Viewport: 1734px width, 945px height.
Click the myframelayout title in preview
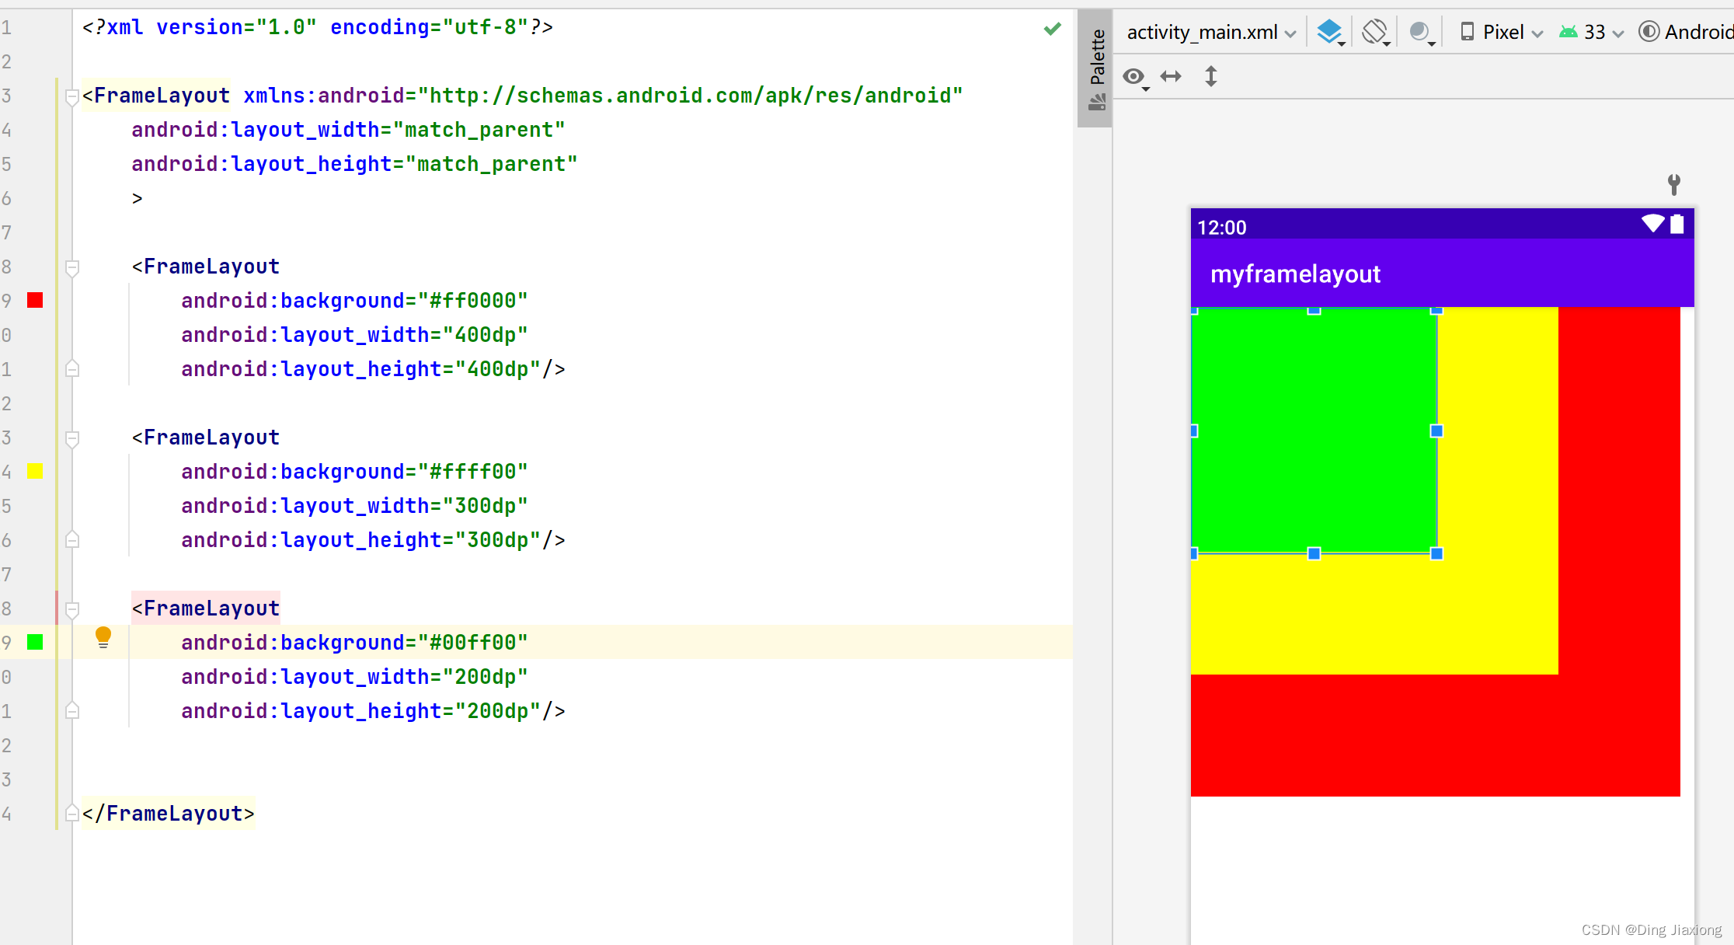click(x=1295, y=274)
